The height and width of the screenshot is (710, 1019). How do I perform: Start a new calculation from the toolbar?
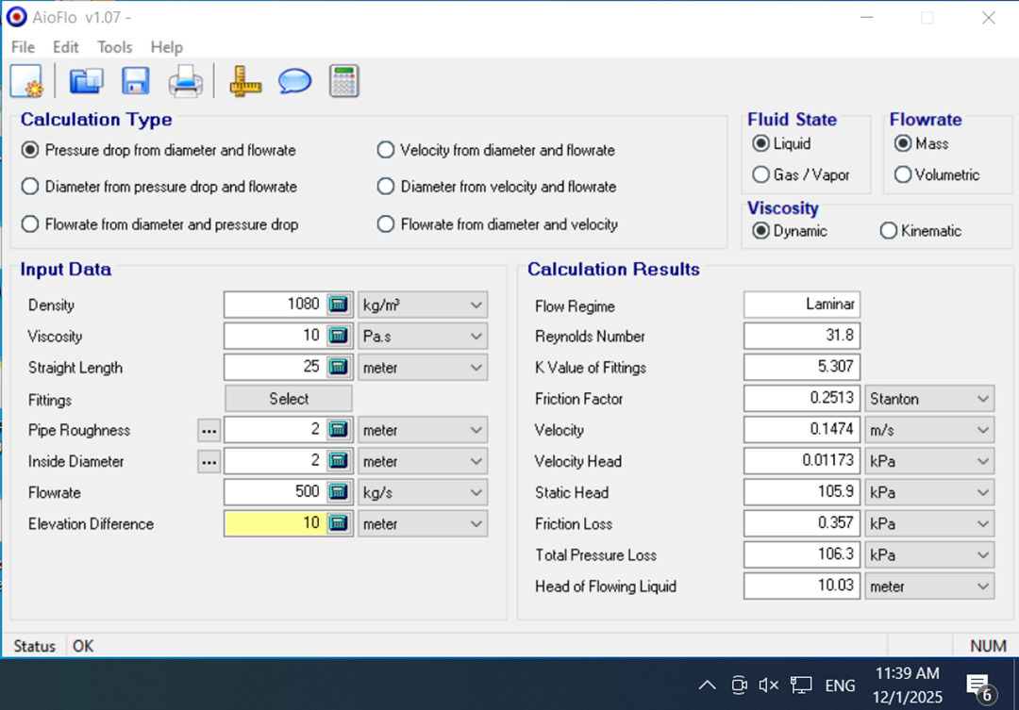[26, 81]
